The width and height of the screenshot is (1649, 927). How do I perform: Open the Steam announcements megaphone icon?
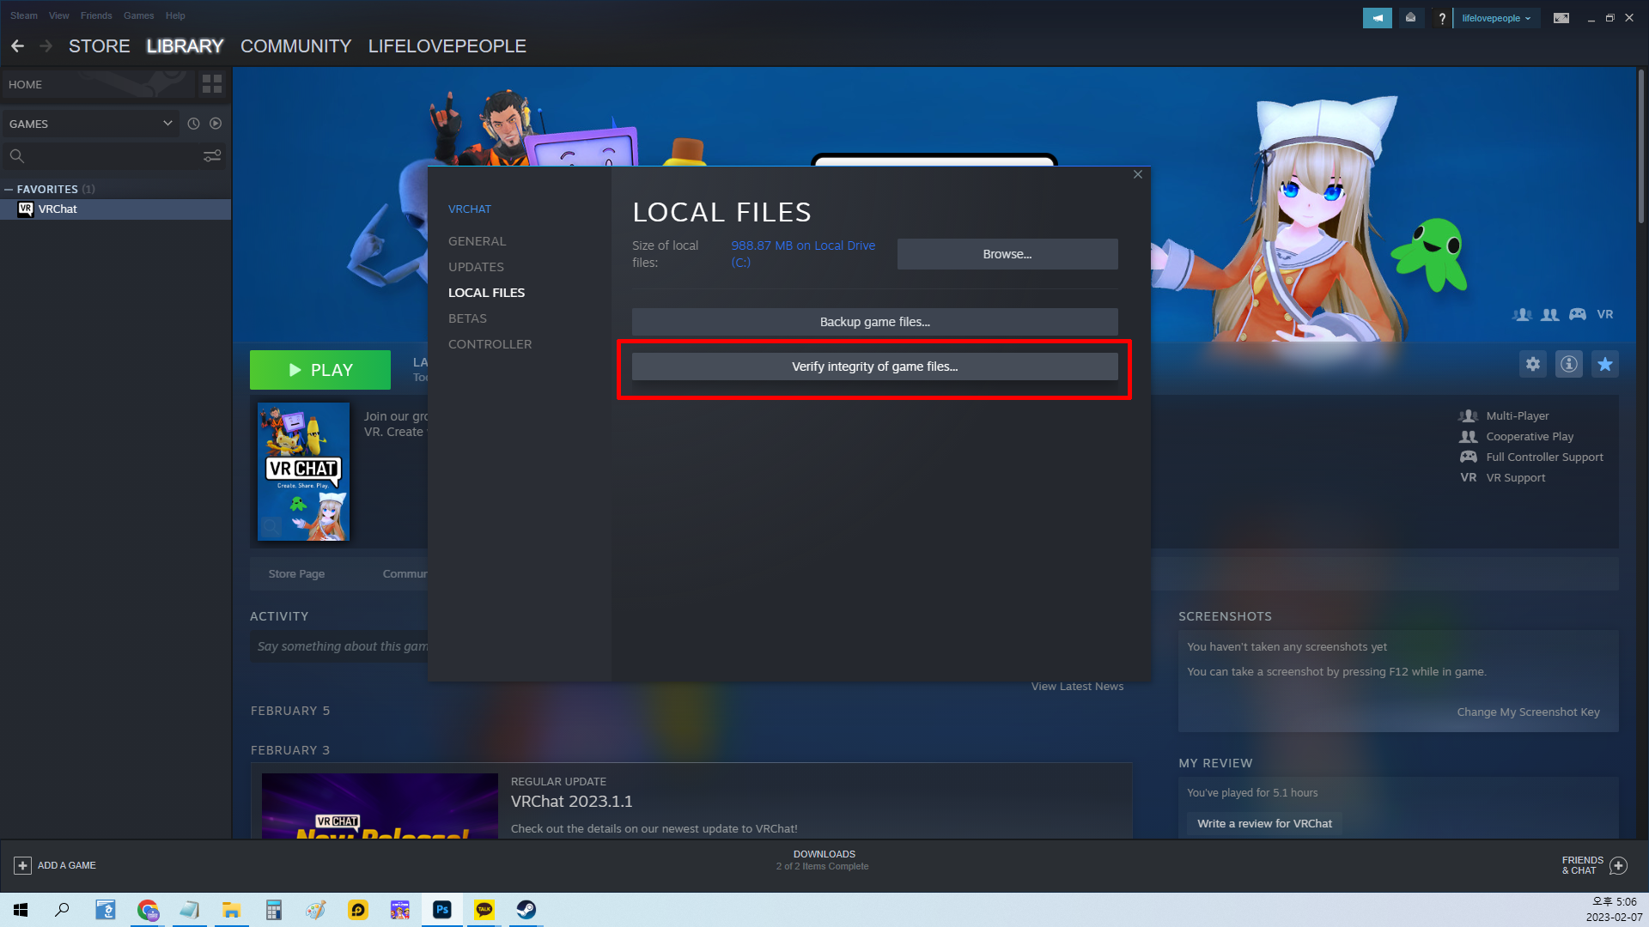point(1377,18)
